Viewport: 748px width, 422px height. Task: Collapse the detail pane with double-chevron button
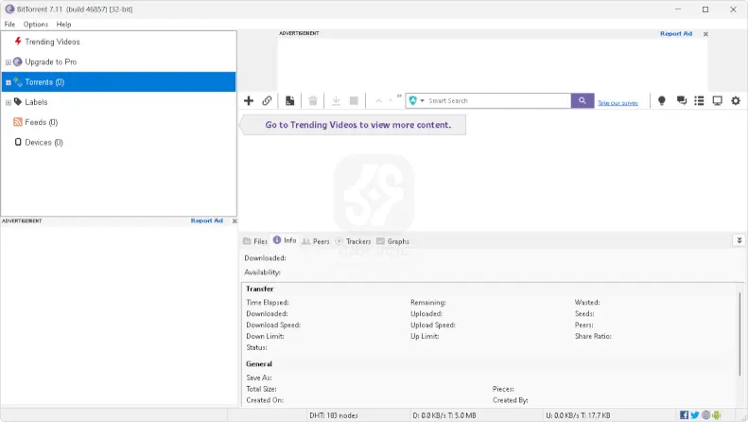click(x=739, y=240)
